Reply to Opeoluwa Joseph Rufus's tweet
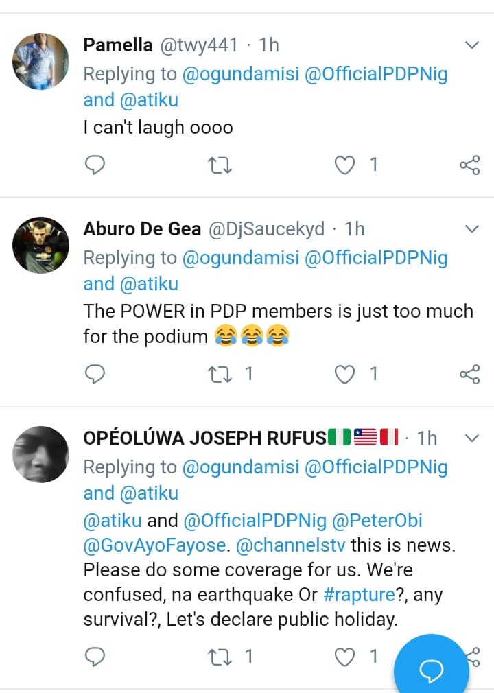 coord(95,657)
